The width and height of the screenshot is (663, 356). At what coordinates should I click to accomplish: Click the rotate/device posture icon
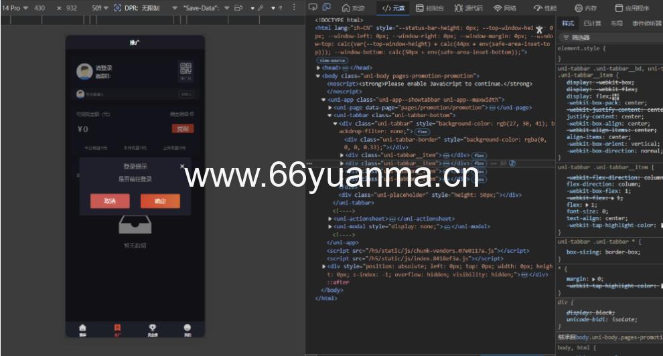click(x=238, y=8)
